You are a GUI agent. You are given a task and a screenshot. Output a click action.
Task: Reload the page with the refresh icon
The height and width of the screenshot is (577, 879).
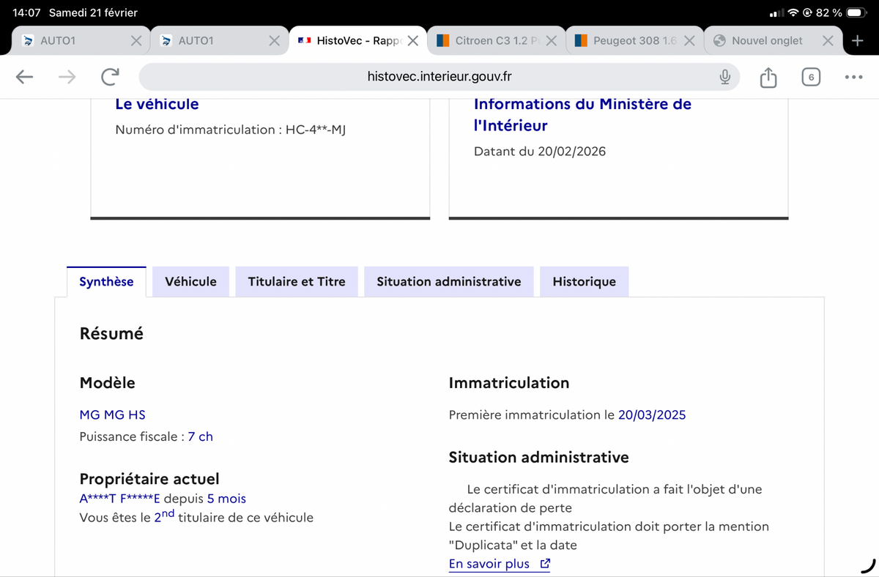(111, 77)
